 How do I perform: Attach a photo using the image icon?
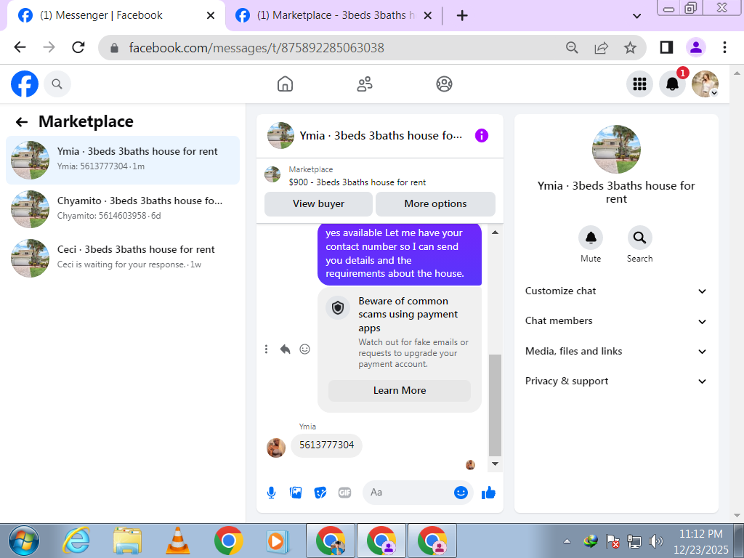click(x=296, y=493)
